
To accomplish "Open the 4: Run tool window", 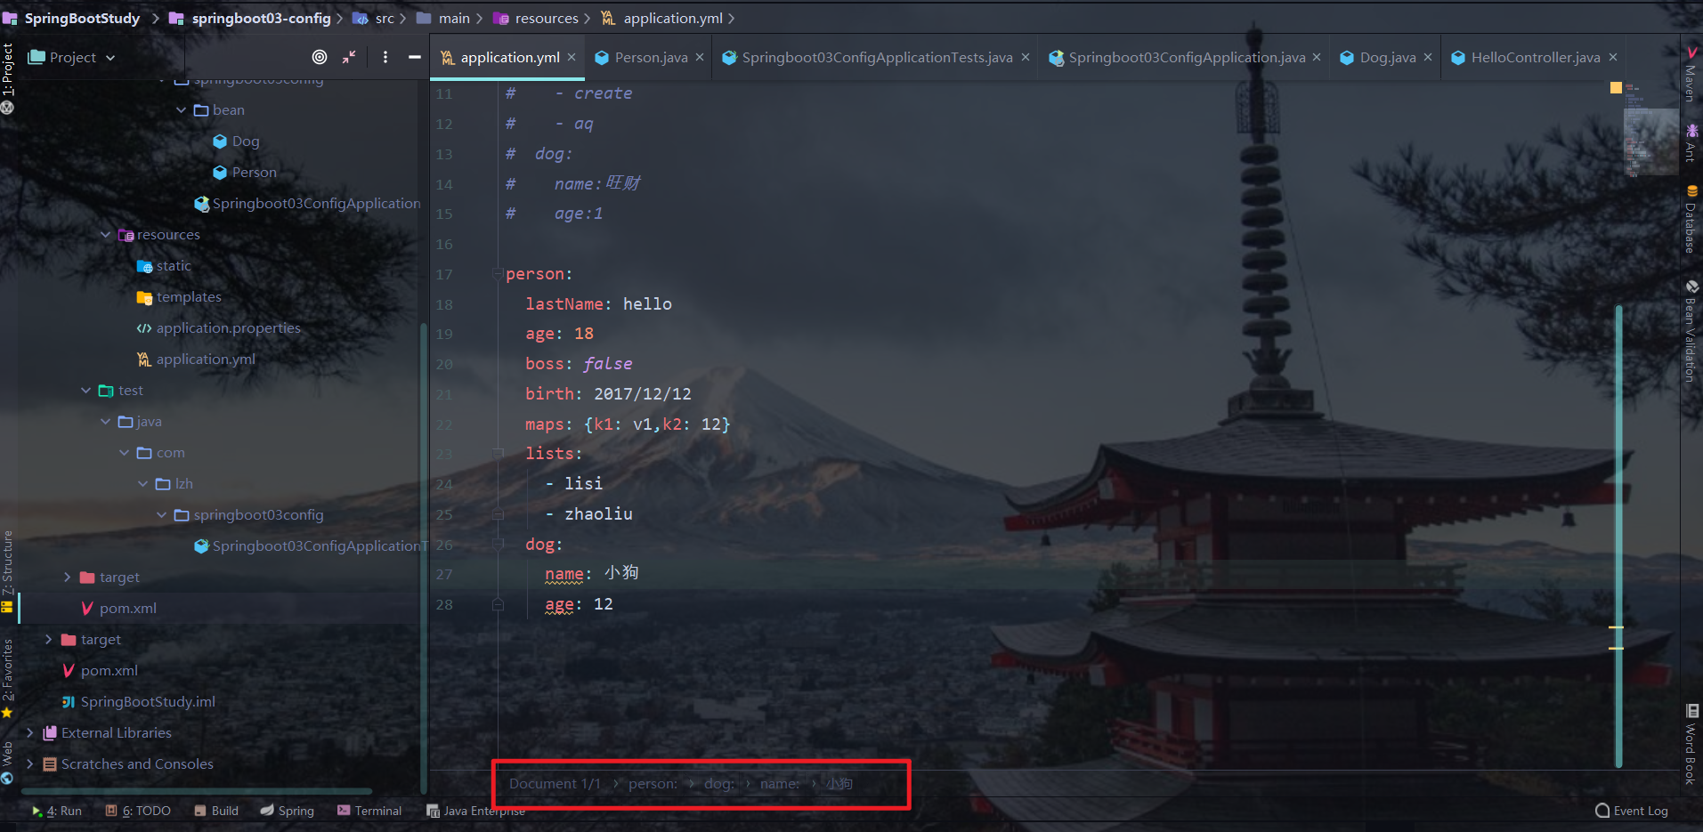I will click(57, 811).
